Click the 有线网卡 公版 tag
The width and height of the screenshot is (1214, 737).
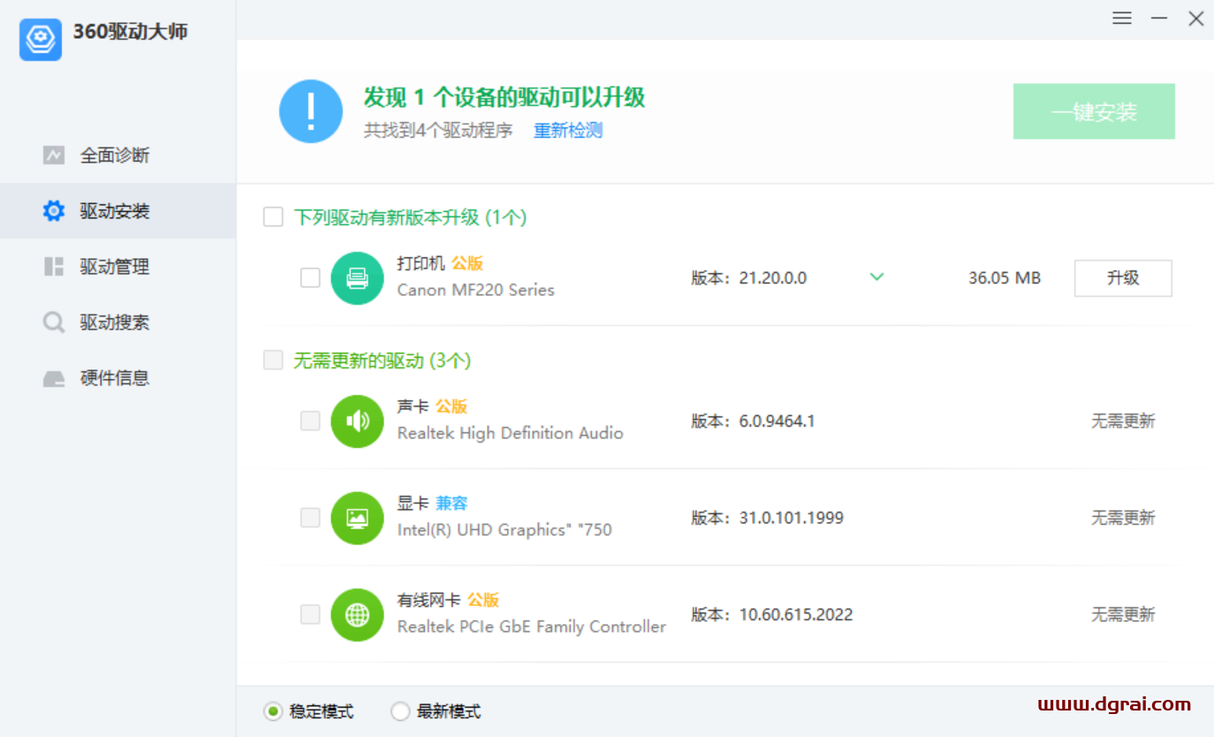coord(483,600)
